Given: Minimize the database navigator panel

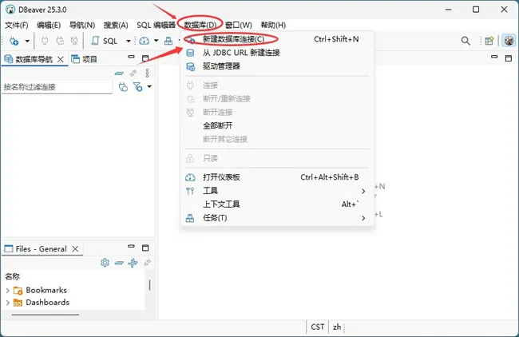Looking at the screenshot, I should (x=132, y=57).
